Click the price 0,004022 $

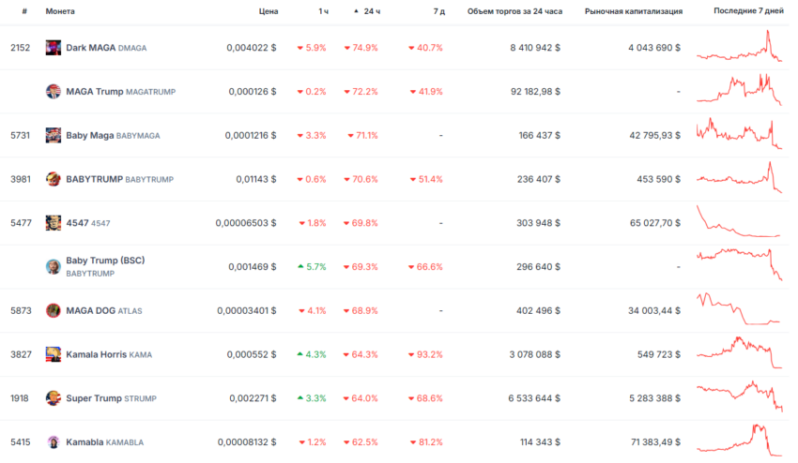pyautogui.click(x=252, y=48)
